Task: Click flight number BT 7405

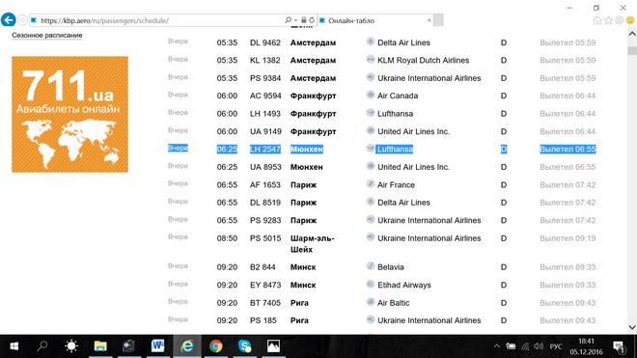Action: pyautogui.click(x=264, y=303)
